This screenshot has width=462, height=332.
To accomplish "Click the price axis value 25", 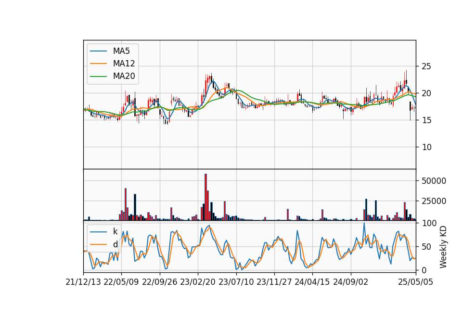I will point(426,66).
